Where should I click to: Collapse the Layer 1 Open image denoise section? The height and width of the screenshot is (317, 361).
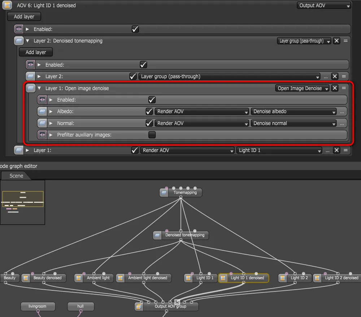click(40, 88)
